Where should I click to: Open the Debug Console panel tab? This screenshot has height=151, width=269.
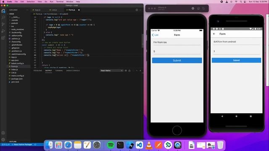tap(73, 70)
